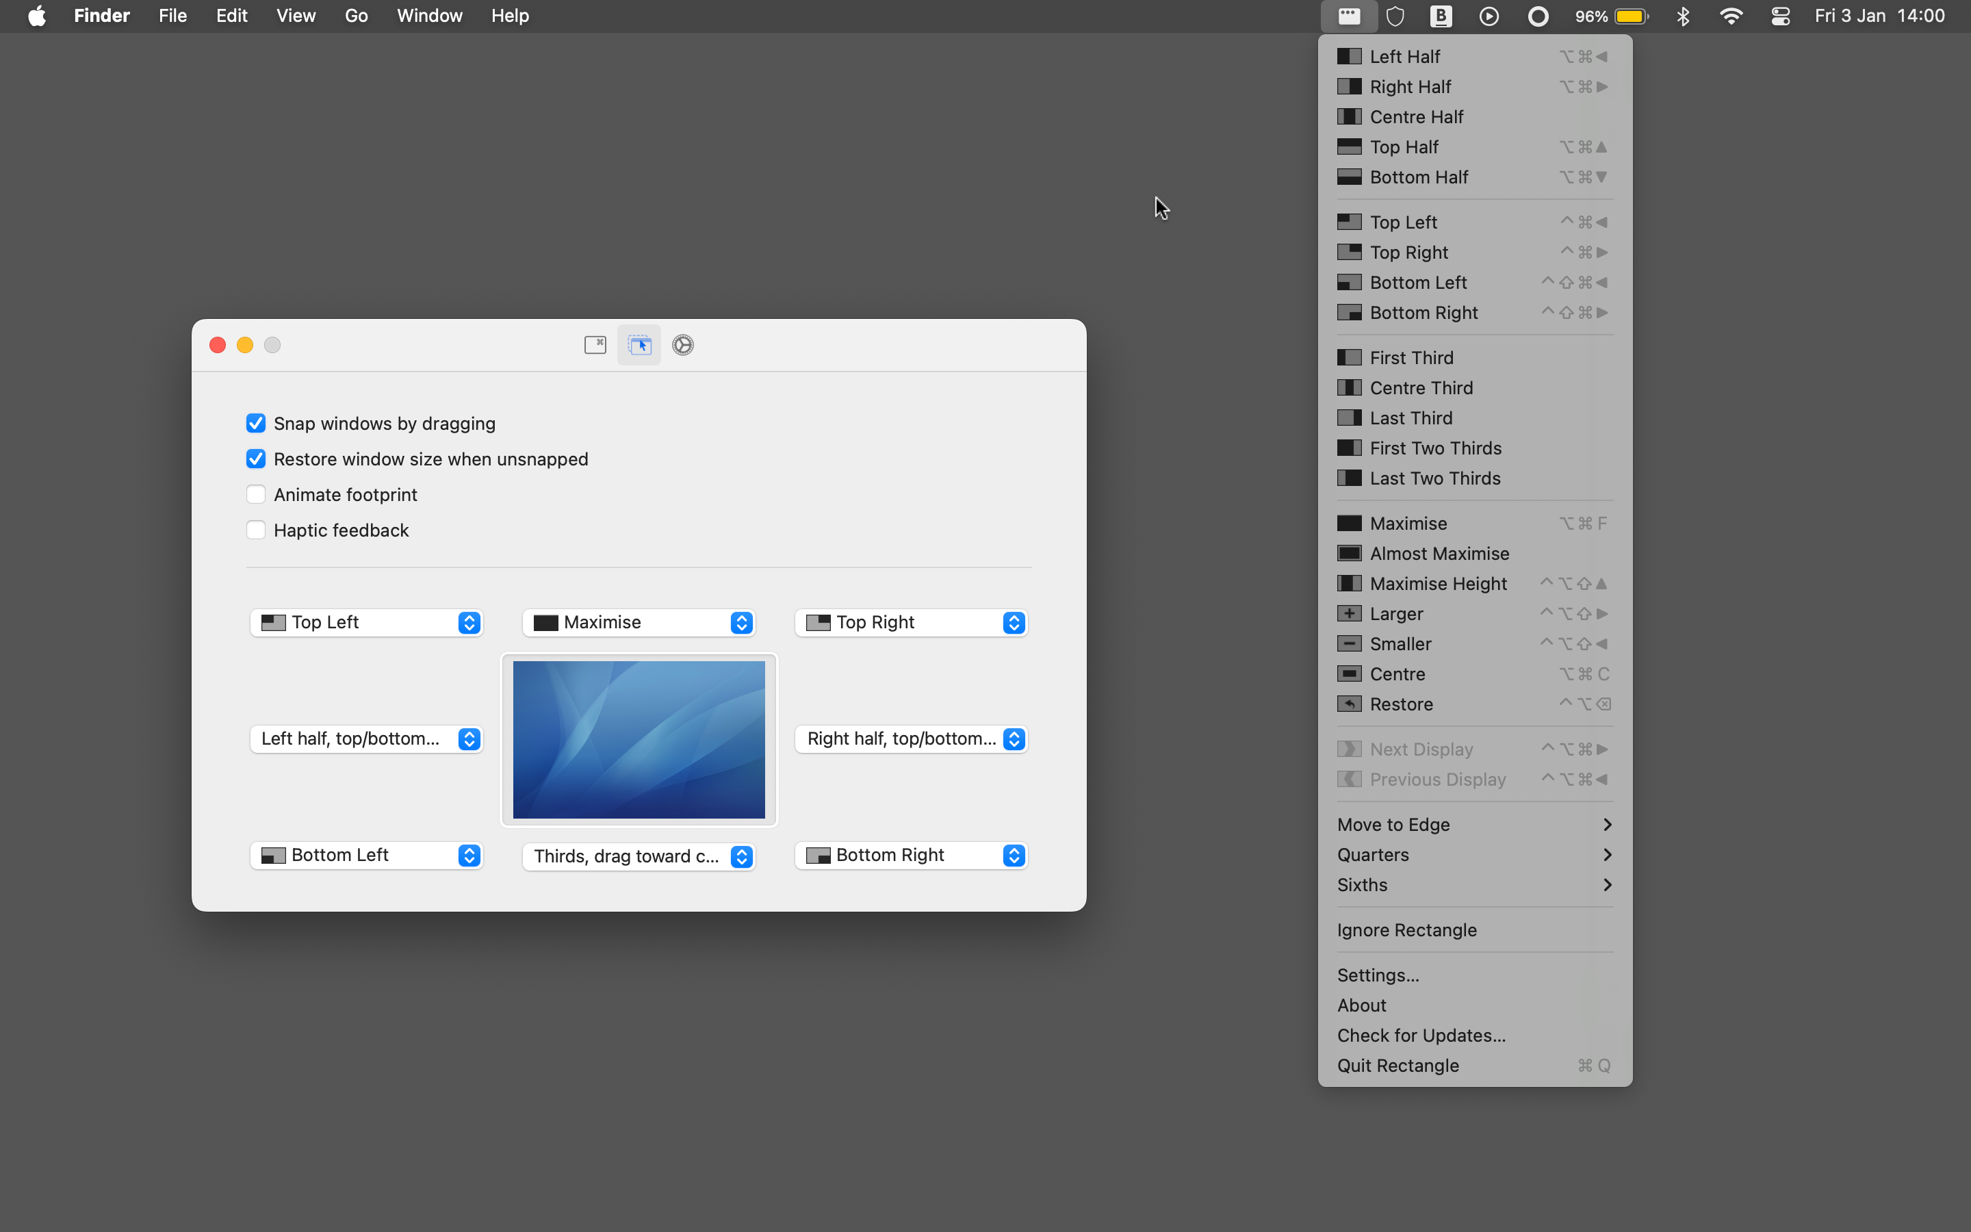Toggle Snap windows by dragging checkbox
Viewport: 1971px width, 1232px height.
click(255, 423)
